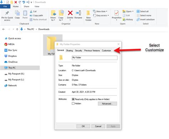Select Quick access in the navigation pane
The width and height of the screenshot is (169, 139).
click(x=13, y=38)
